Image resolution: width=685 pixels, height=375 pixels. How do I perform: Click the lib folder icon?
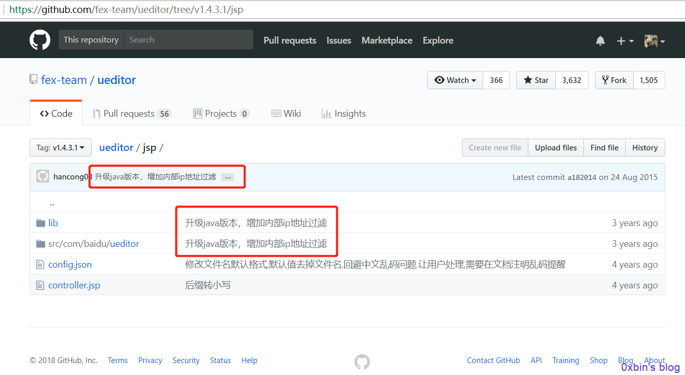coord(41,223)
